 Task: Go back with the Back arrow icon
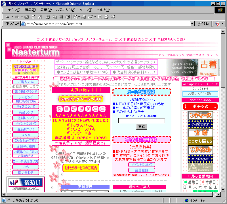pyautogui.click(x=7, y=17)
